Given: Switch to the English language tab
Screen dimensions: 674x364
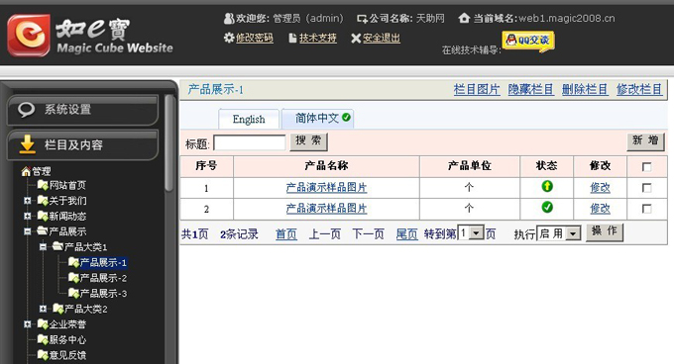Looking at the screenshot, I should tap(249, 119).
